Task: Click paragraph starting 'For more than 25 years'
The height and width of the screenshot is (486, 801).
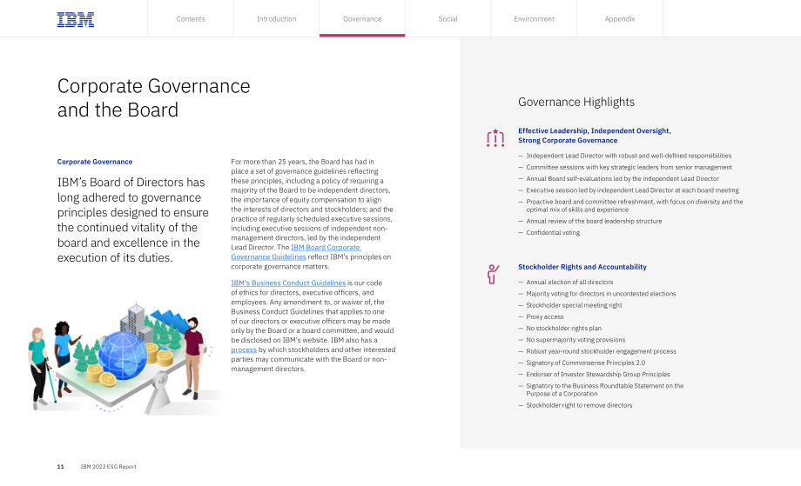Action: tap(312, 214)
